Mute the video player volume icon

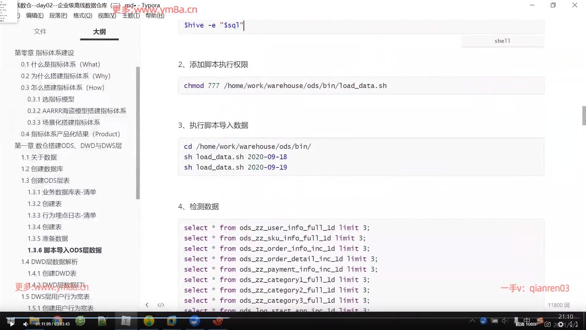(26, 324)
